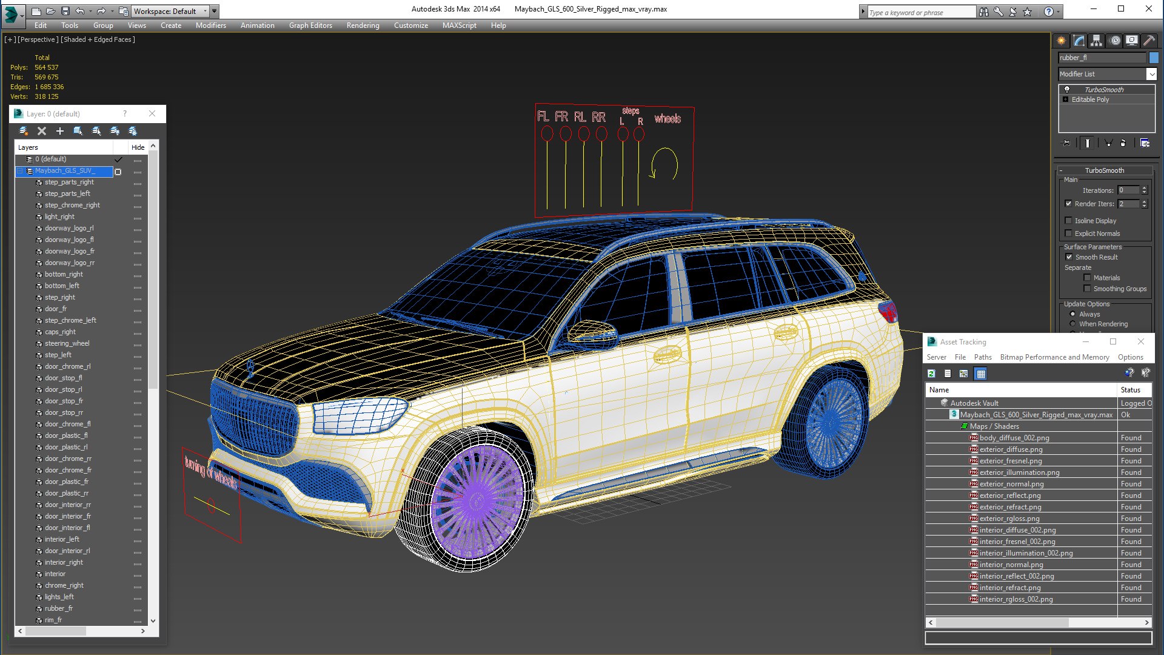Viewport: 1164px width, 655px height.
Task: Click Make Unique icon in modifier stack
Action: [1109, 143]
